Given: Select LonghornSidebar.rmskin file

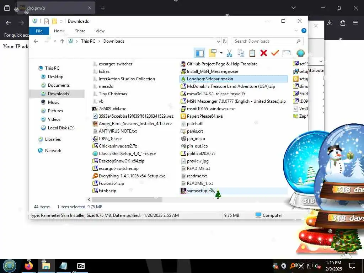Looking at the screenshot, I should coord(233,79).
